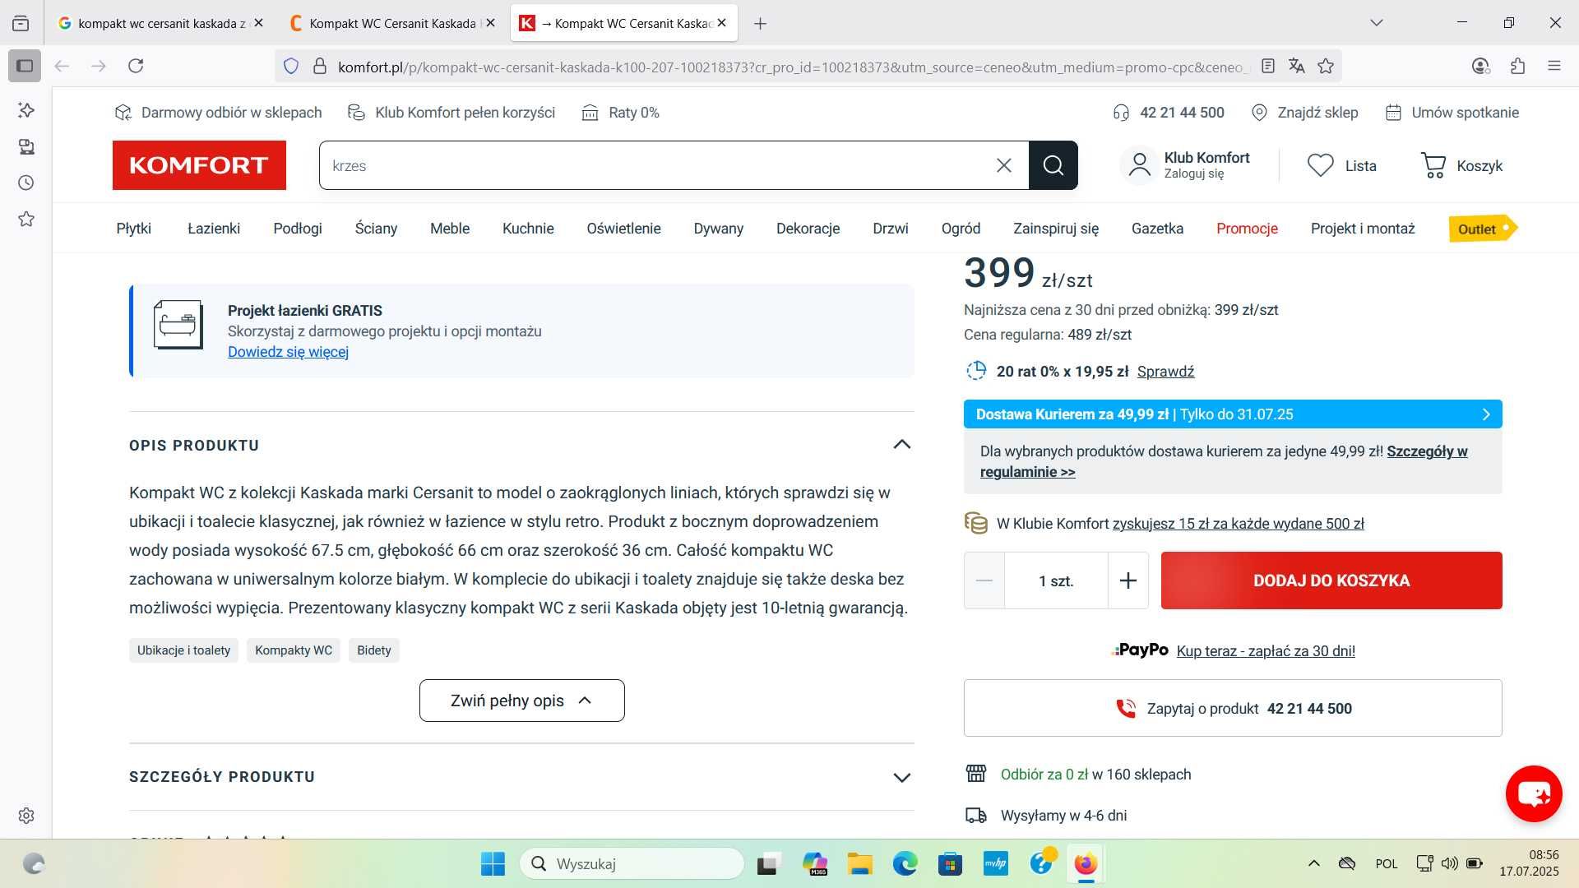Expand the Szczegóły Produktu section
This screenshot has height=888, width=1579.
[x=902, y=777]
